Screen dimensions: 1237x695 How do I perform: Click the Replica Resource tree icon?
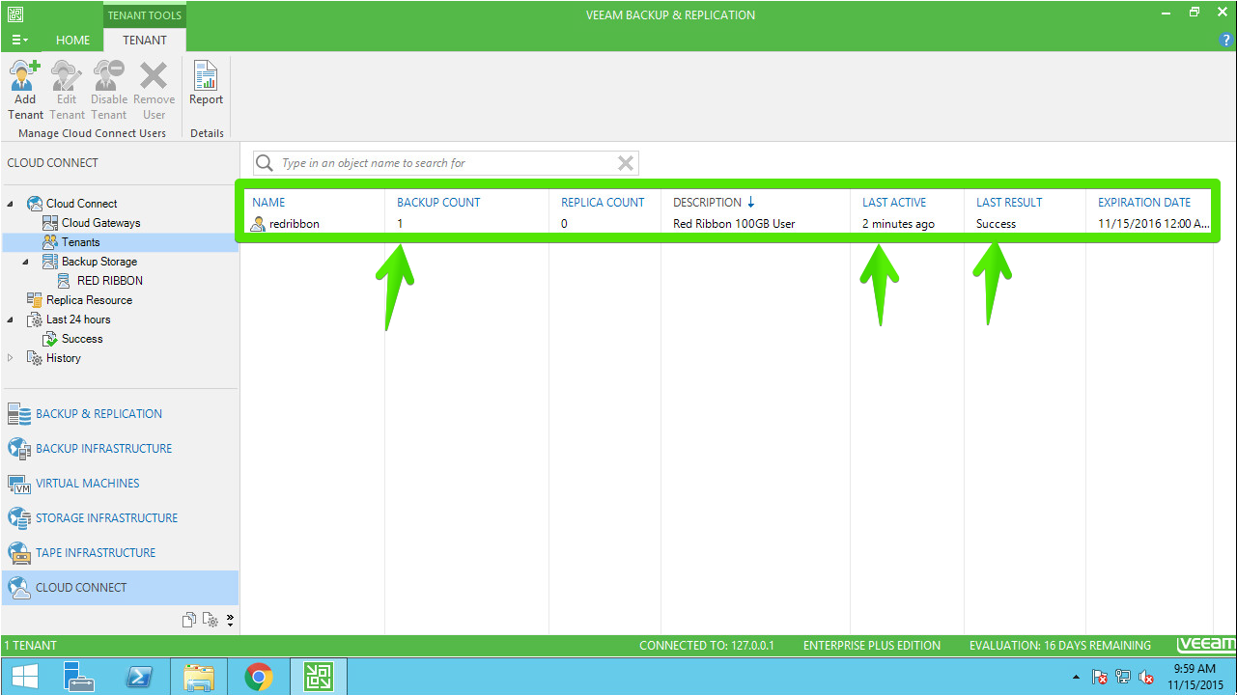35,300
